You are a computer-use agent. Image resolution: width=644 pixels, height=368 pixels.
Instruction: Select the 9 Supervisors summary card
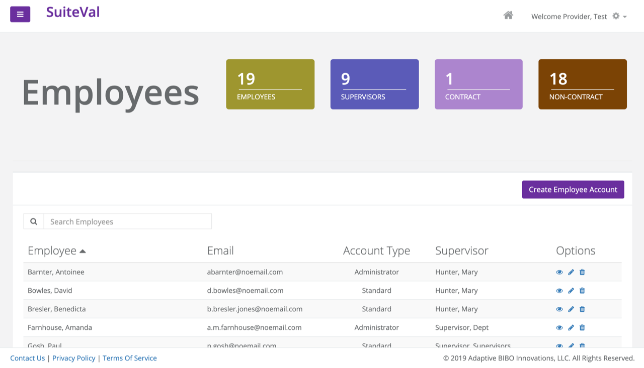[374, 84]
